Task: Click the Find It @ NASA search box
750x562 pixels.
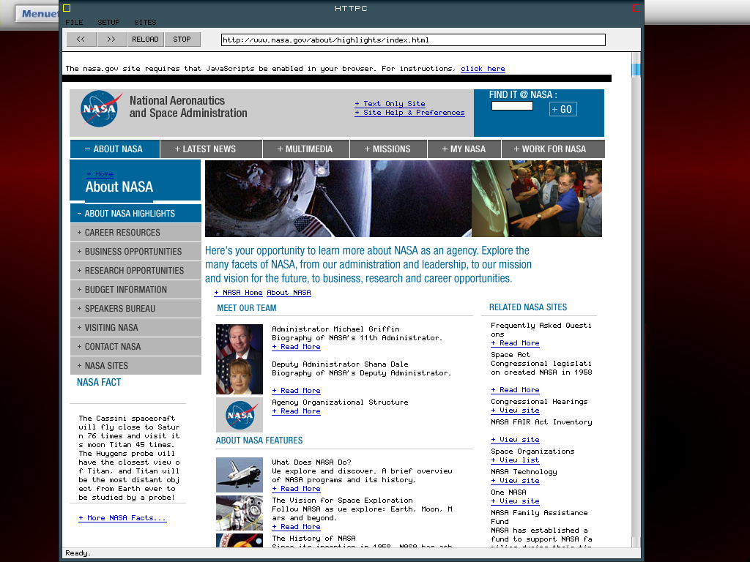Action: (512, 105)
